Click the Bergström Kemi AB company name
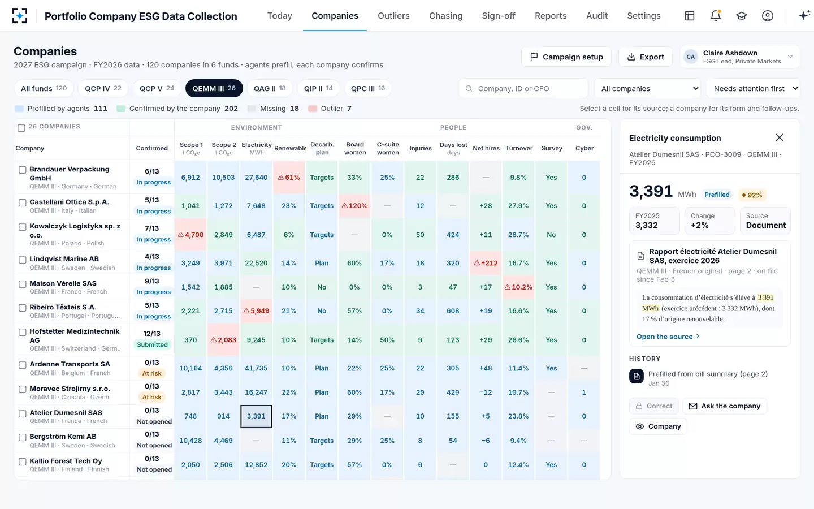The width and height of the screenshot is (814, 509). click(63, 437)
